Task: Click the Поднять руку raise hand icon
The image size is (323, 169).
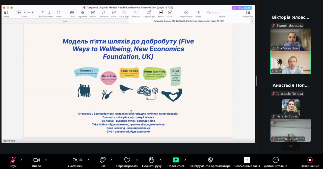Action: (x=152, y=160)
